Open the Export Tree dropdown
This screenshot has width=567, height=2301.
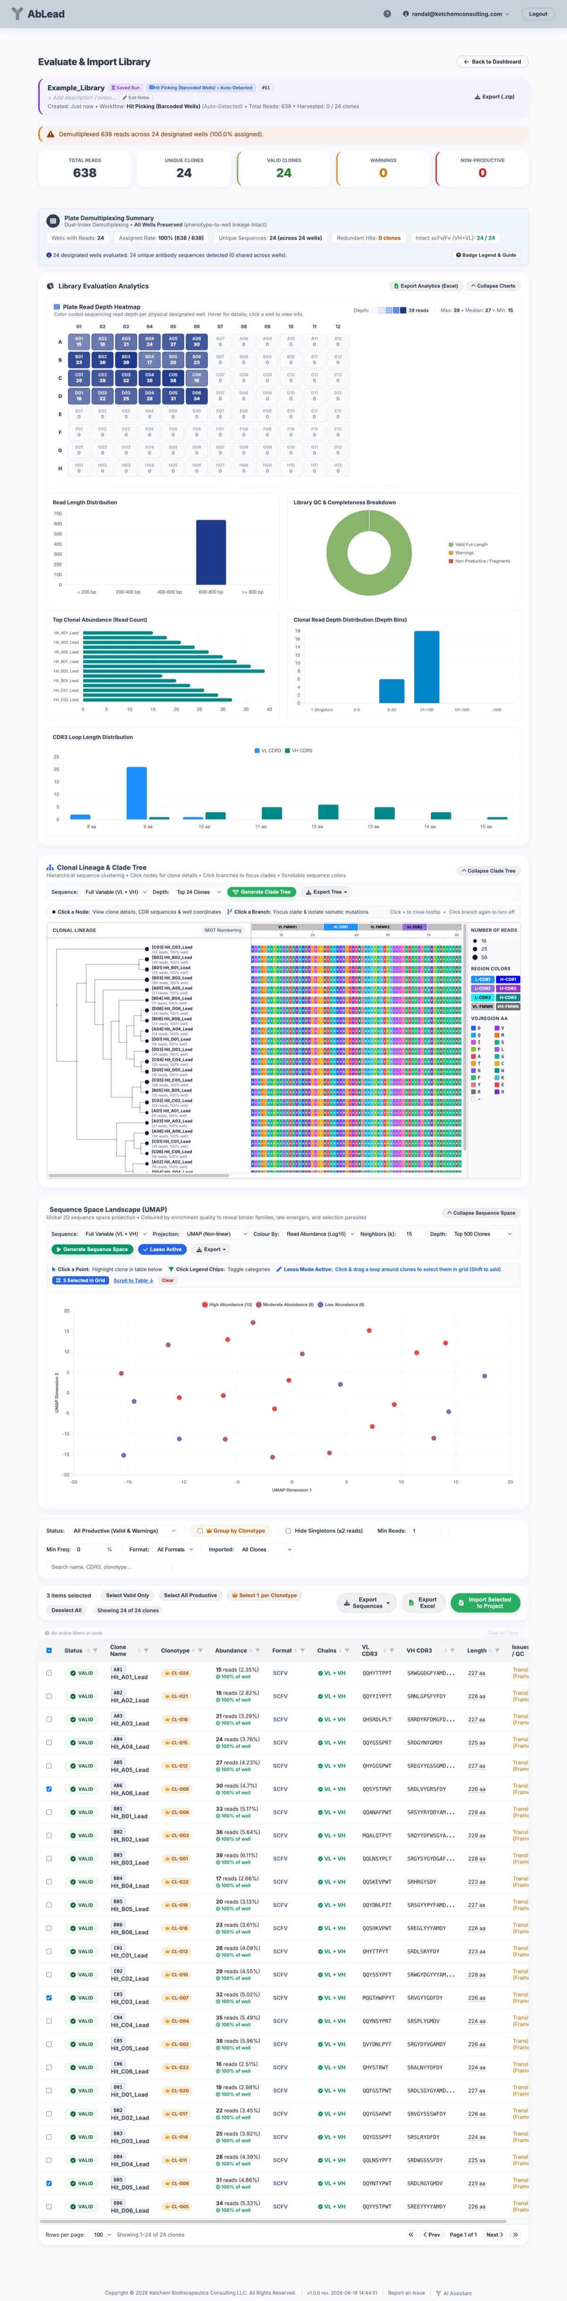(326, 892)
